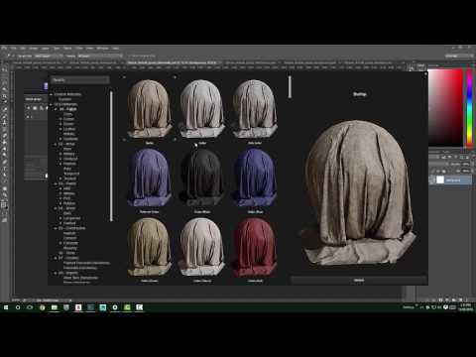Collapse the 01 - Fabric category arrow

56,109
